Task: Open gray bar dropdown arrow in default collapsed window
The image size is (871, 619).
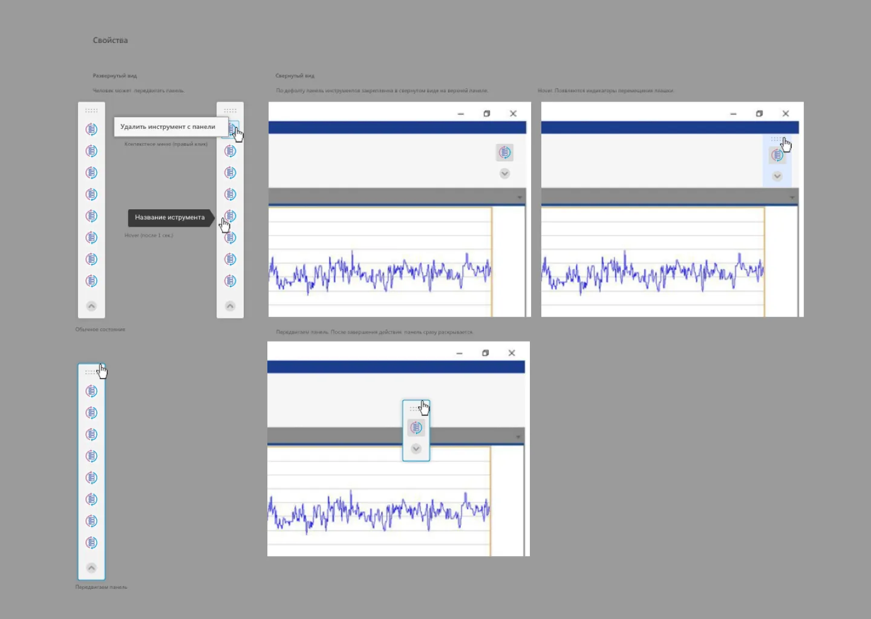Action: click(x=520, y=198)
